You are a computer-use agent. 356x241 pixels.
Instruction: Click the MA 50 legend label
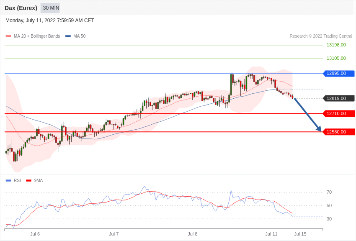[x=80, y=36]
